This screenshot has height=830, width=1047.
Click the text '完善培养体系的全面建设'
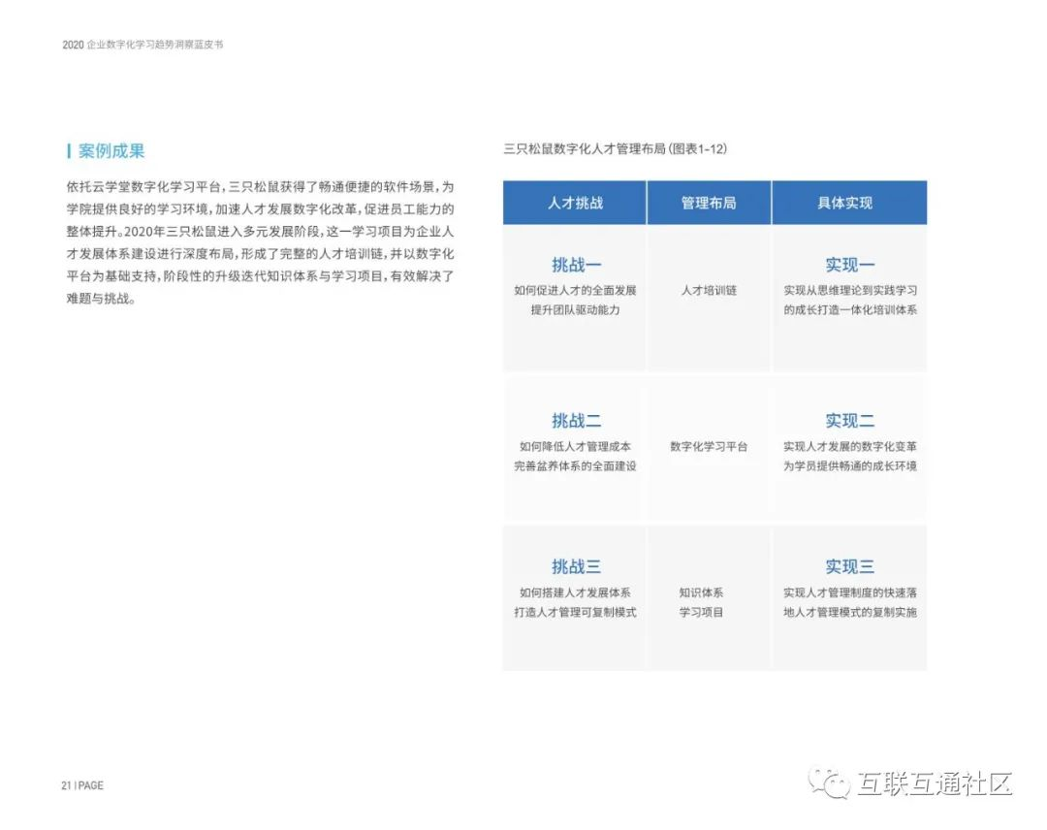click(575, 466)
